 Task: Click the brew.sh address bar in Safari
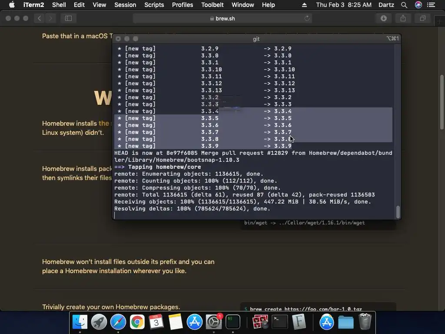222,18
